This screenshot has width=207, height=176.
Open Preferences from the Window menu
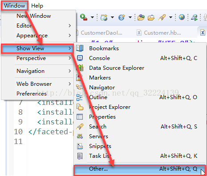[x=38, y=94]
